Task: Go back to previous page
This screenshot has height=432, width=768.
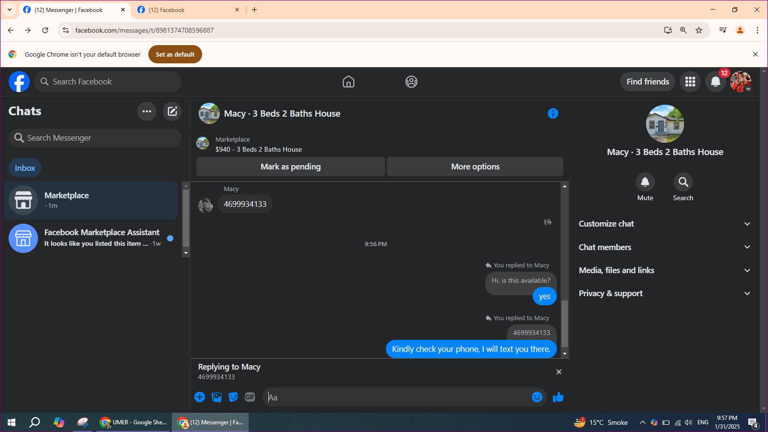Action: 11,30
